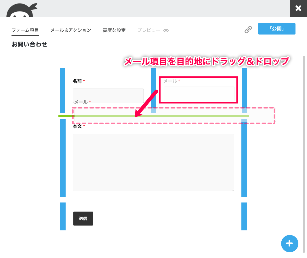The height and width of the screenshot is (258, 307).
Task: Click the お問い合わせ form title
Action: (x=29, y=44)
